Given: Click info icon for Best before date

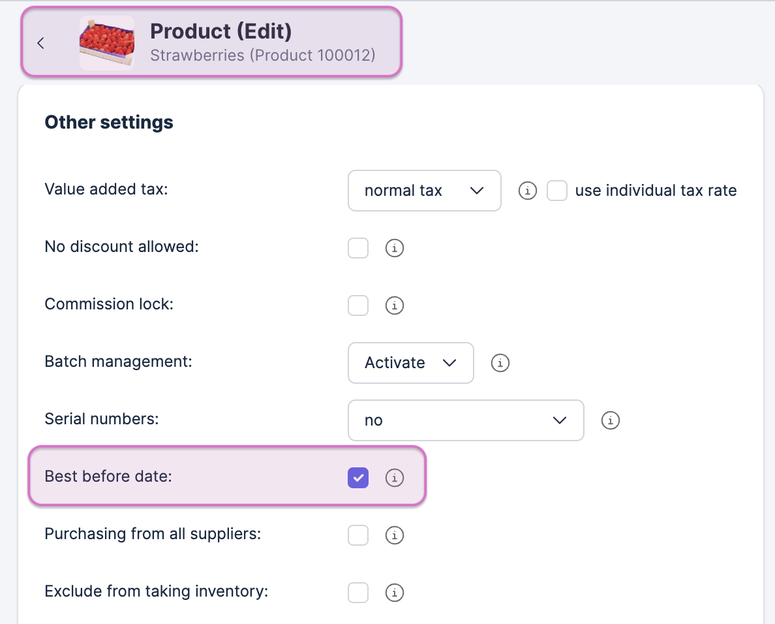Looking at the screenshot, I should point(394,478).
